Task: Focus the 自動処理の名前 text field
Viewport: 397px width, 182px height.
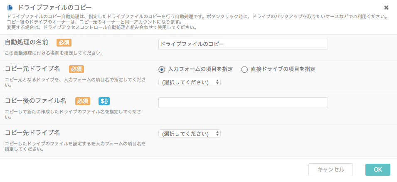Action: point(243,44)
